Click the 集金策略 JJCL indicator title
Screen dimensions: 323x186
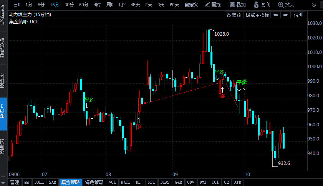pos(24,22)
